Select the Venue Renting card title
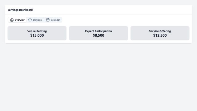The width and height of the screenshot is (197, 111). pos(37,31)
